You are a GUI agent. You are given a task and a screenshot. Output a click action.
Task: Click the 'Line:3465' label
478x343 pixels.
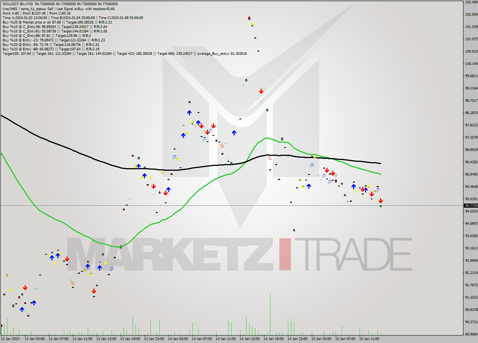point(9,9)
